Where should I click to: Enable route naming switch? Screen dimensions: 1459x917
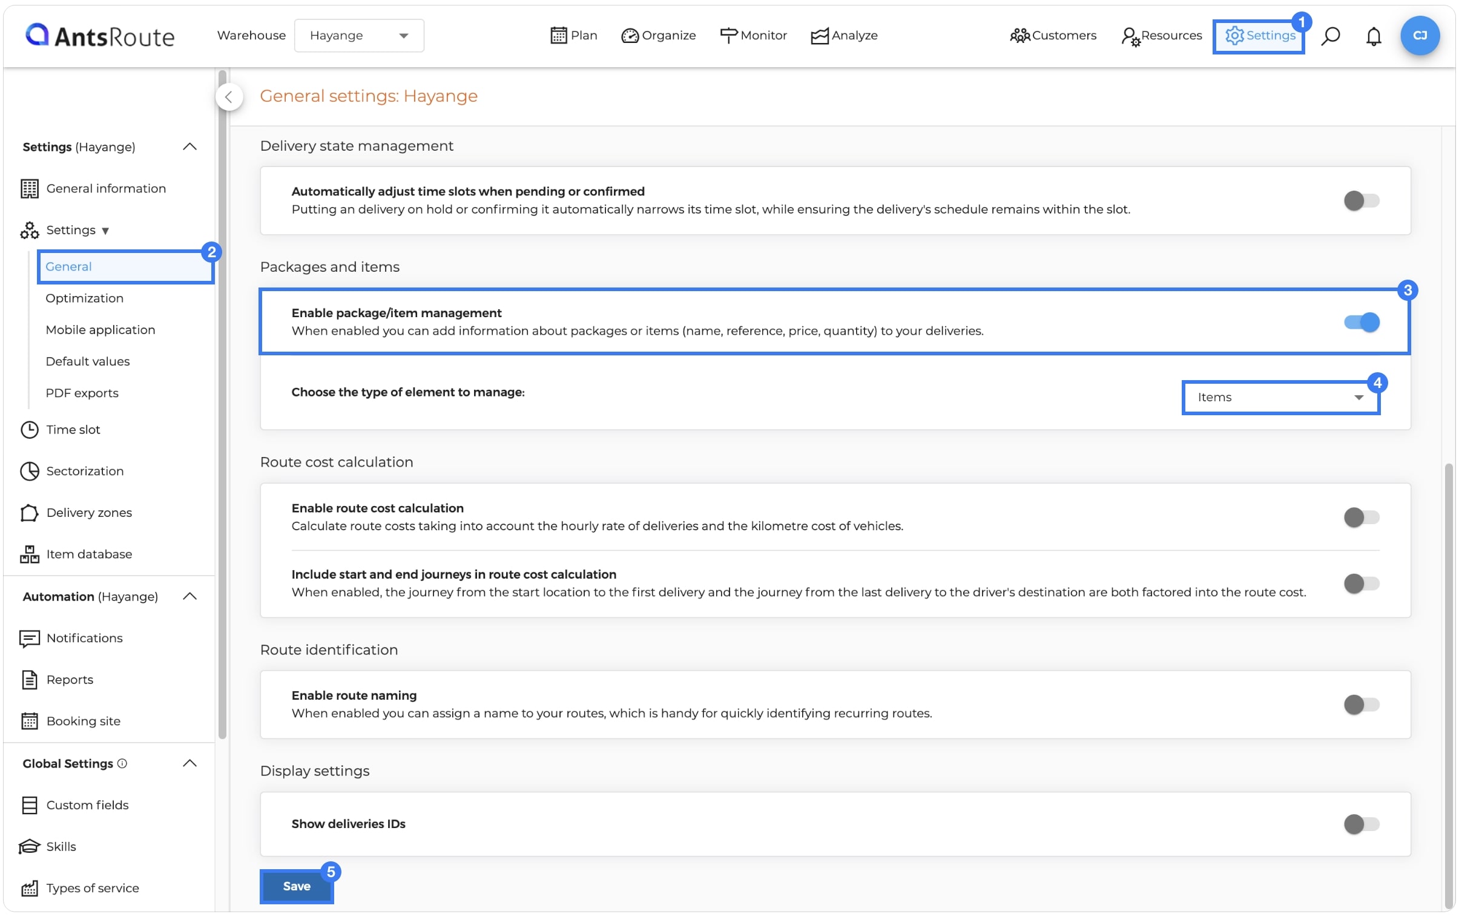(x=1361, y=705)
